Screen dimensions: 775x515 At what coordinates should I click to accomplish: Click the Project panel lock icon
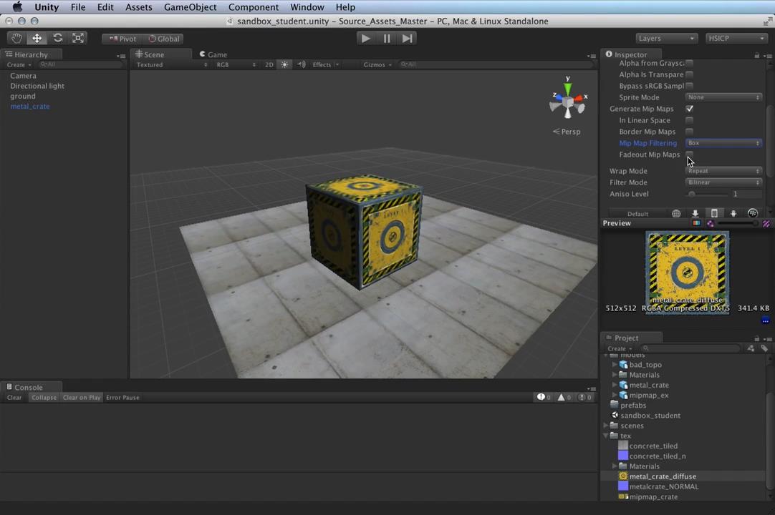coord(756,339)
